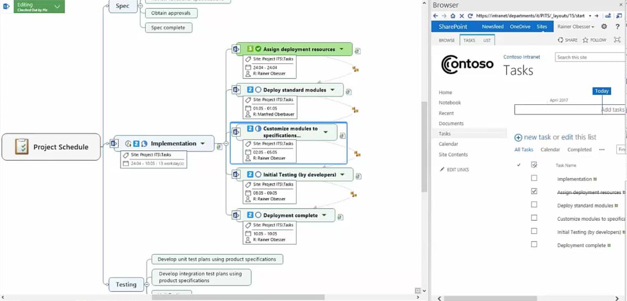Open dropdown arrow on Initial Testing topic

click(x=342, y=175)
